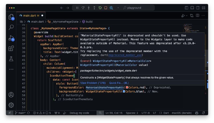Go back with the left arrow

pyautogui.click(x=62, y=8)
